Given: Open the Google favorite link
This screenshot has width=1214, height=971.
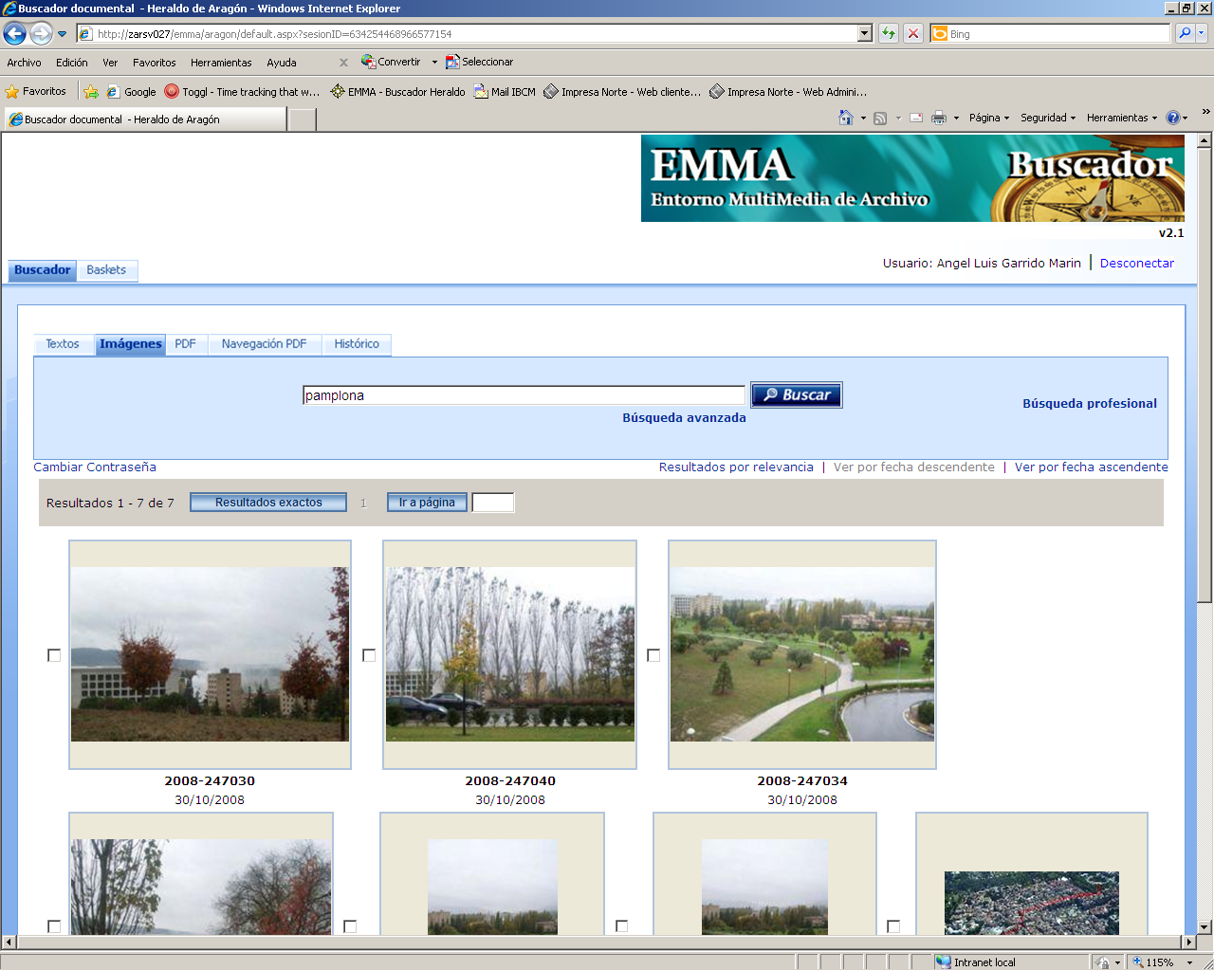Looking at the screenshot, I should (131, 92).
